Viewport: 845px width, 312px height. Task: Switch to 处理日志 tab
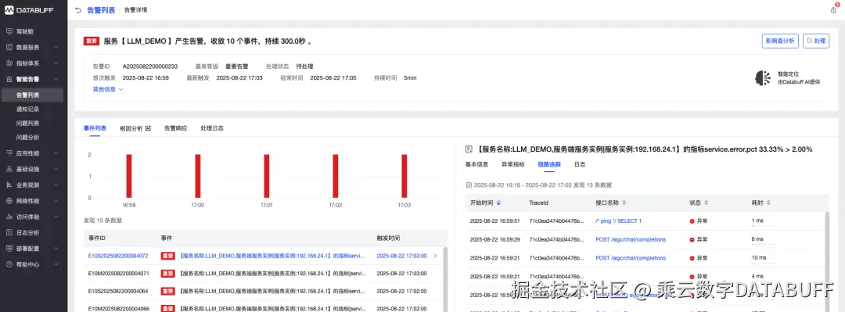212,128
